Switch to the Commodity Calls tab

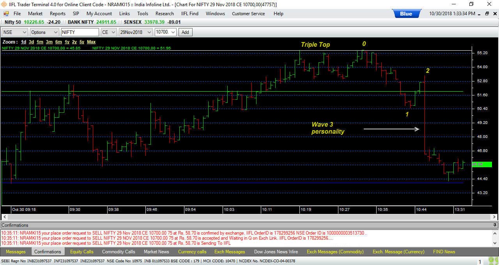tap(119, 252)
